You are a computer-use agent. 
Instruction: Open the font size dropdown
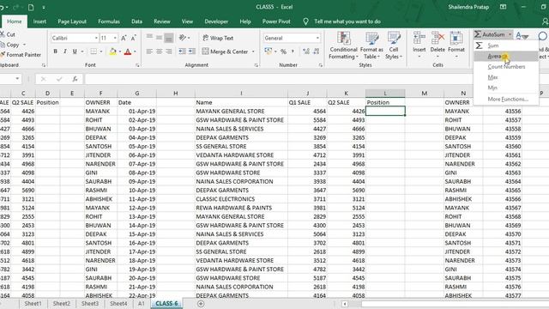click(115, 38)
